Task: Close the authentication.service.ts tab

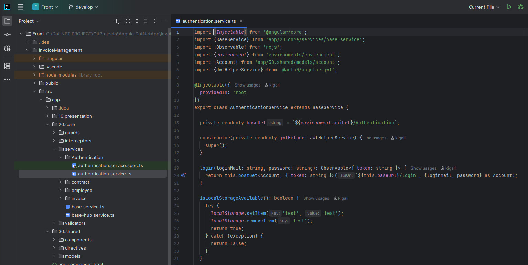Action: 241,21
